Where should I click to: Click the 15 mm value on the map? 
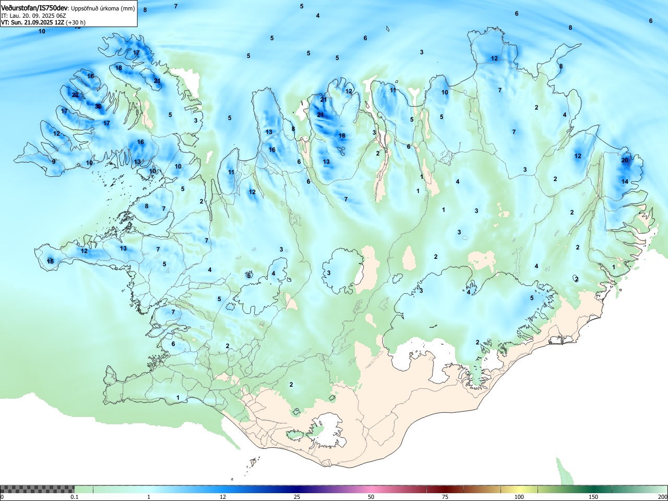pos(50,261)
